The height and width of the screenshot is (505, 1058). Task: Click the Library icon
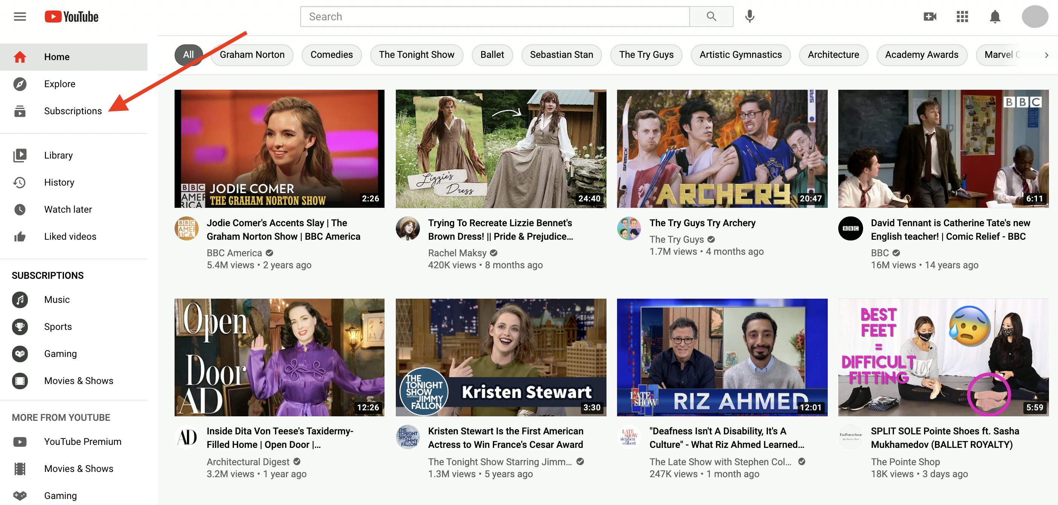[x=20, y=155]
